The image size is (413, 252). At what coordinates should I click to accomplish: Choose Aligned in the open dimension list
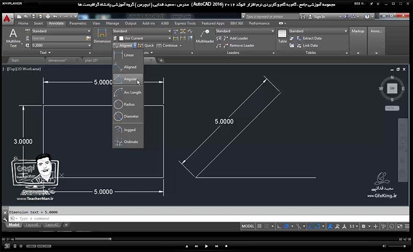[128, 67]
